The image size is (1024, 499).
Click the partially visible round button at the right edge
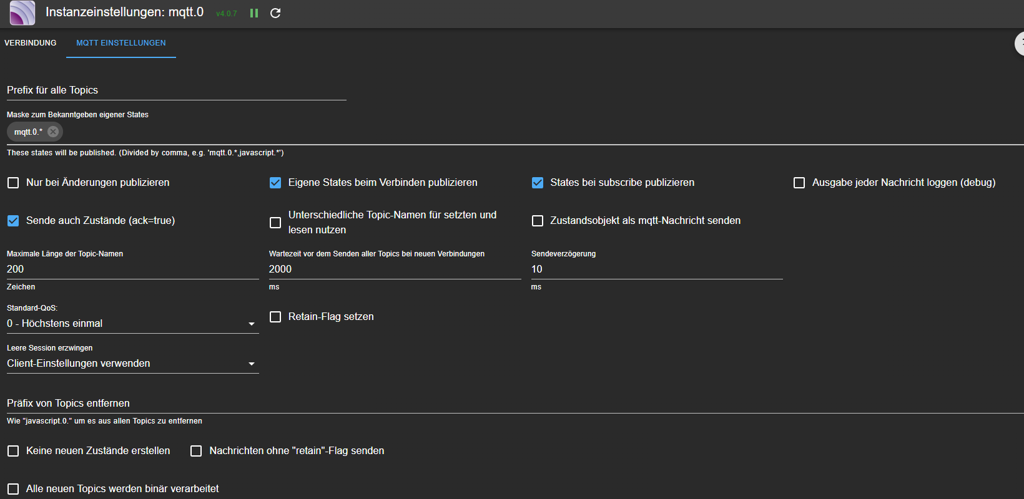pos(1020,43)
